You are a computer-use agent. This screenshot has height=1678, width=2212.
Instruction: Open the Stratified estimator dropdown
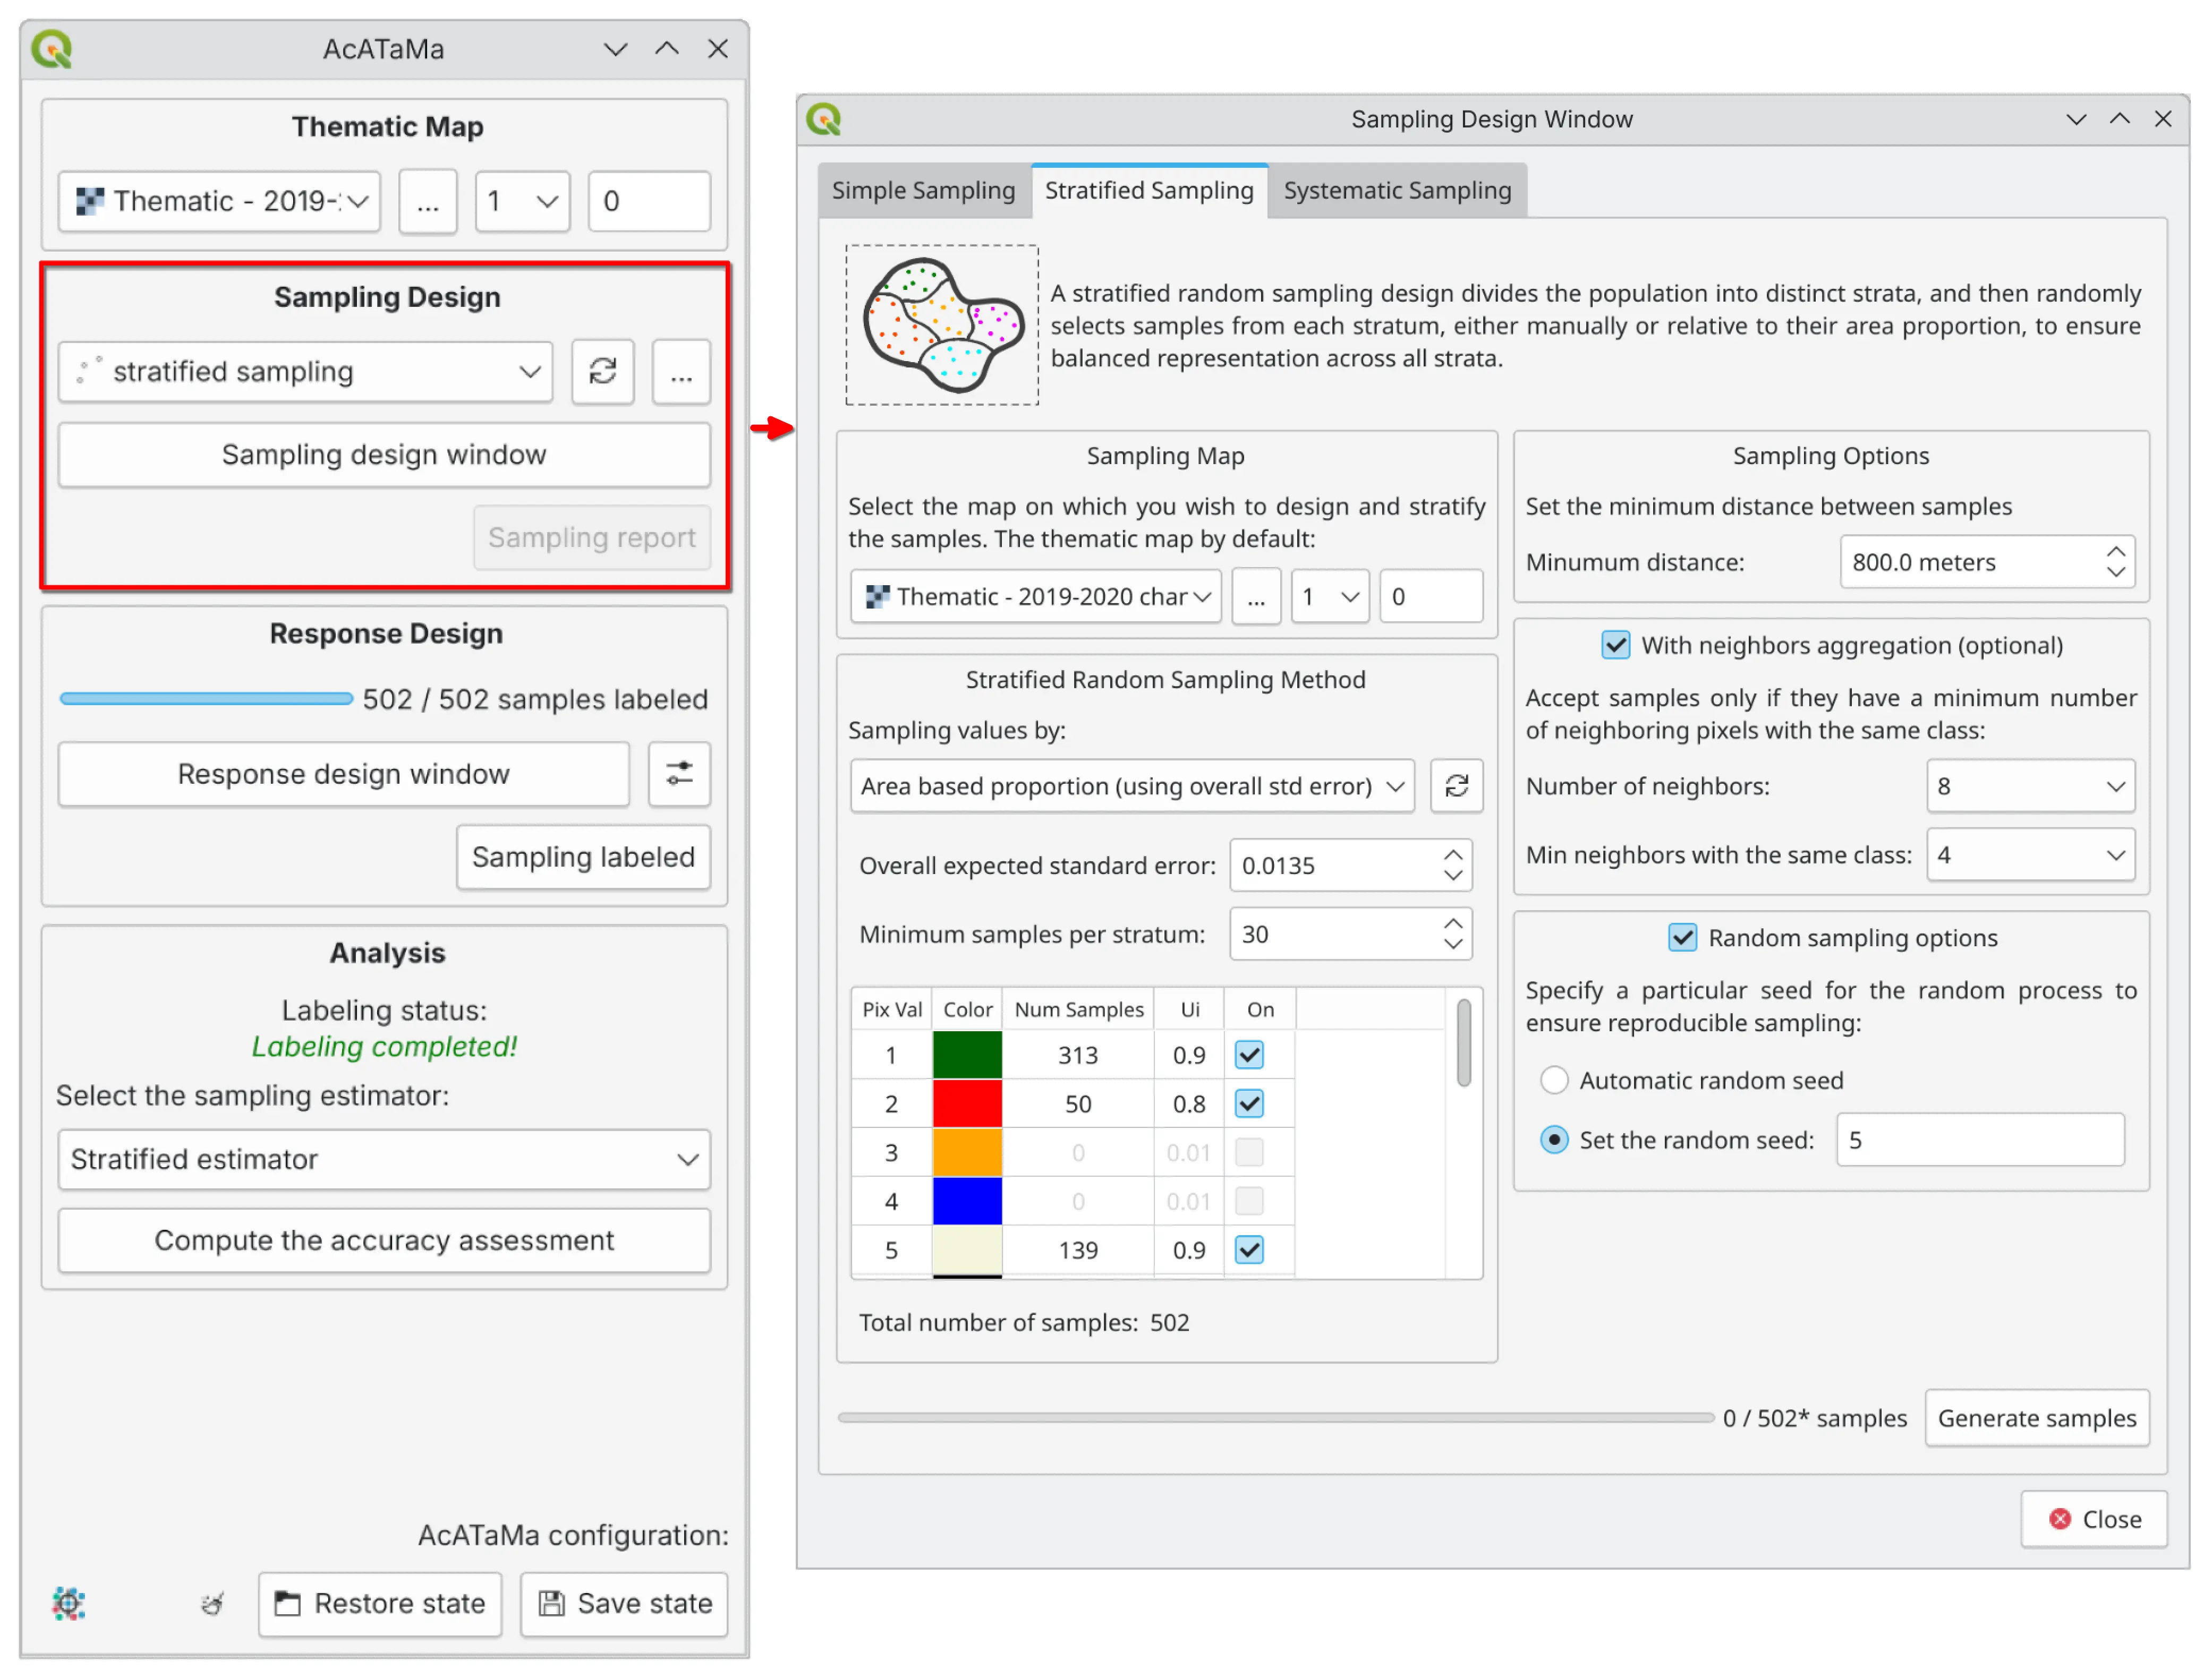[x=384, y=1159]
